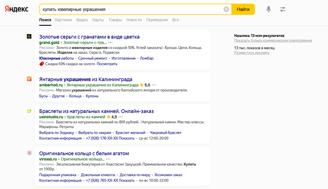Screen dimensions: 328x189
Task: Open the Все tab
Action: coord(176,20)
